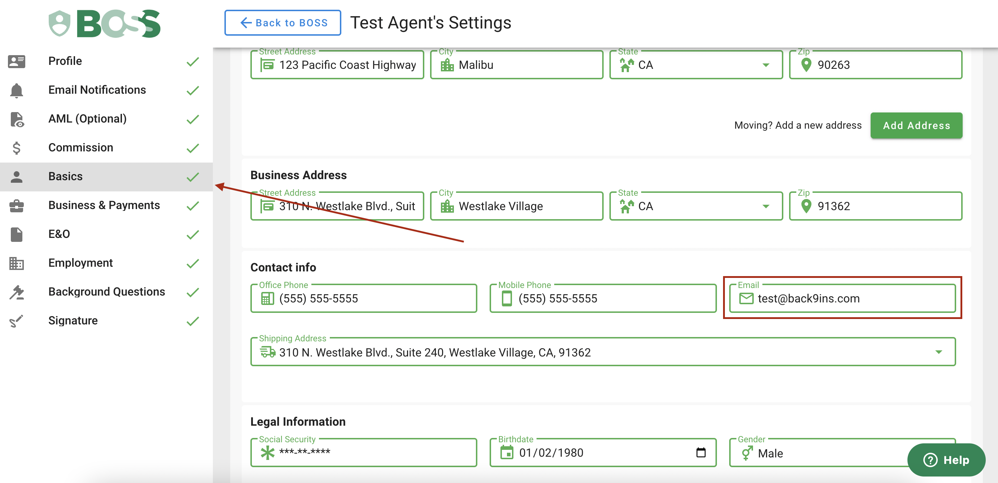Viewport: 998px width, 483px height.
Task: Click the checkmark next to Profile
Action: 192,61
